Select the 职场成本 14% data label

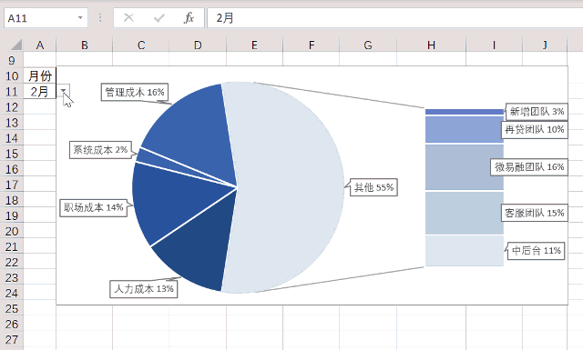point(93,207)
